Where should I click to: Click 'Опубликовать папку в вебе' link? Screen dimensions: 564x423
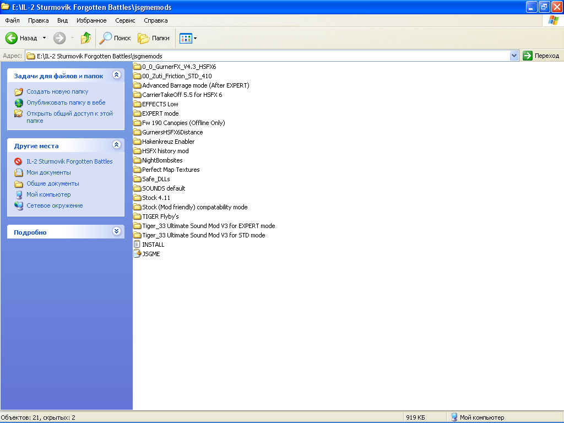point(66,102)
